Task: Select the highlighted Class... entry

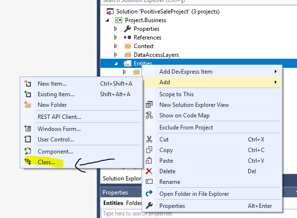Action: (x=81, y=162)
